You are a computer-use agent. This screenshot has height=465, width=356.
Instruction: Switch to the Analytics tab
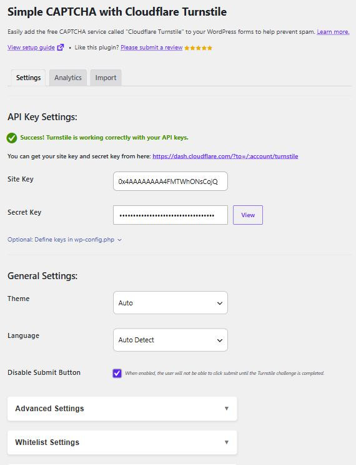click(x=68, y=78)
